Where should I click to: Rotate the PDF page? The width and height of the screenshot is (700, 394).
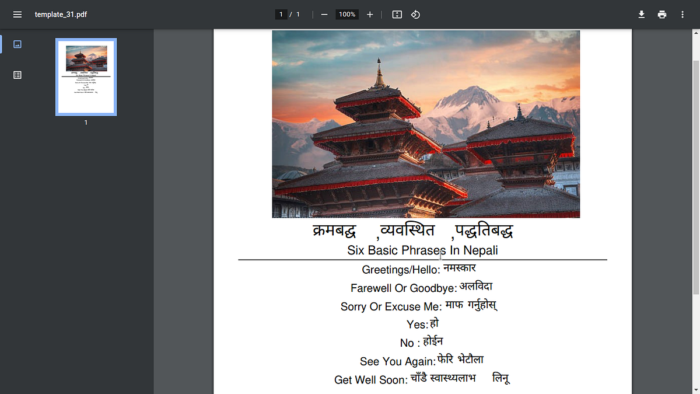[x=414, y=14]
